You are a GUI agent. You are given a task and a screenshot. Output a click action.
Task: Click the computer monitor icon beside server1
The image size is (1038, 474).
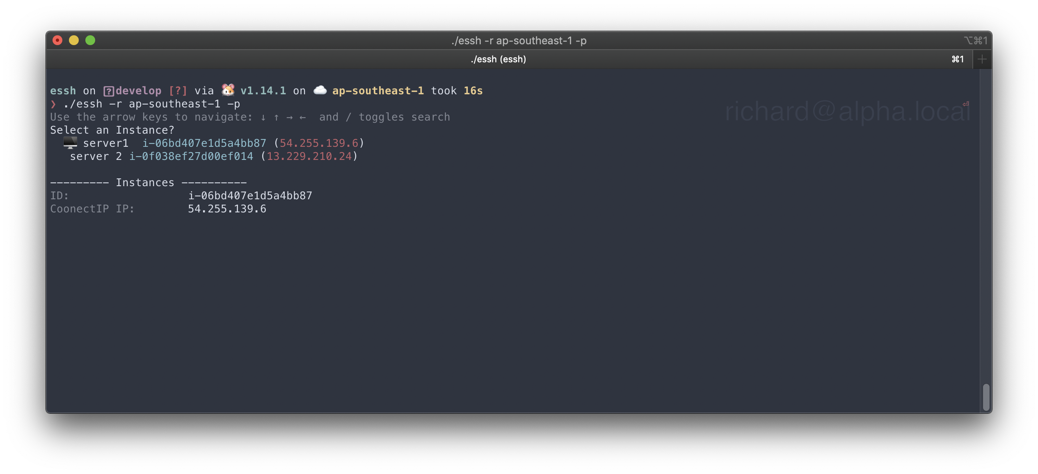(70, 143)
